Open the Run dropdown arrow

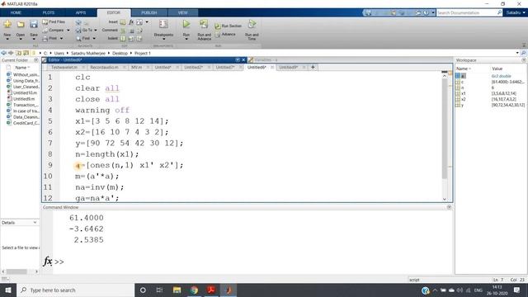(x=186, y=39)
